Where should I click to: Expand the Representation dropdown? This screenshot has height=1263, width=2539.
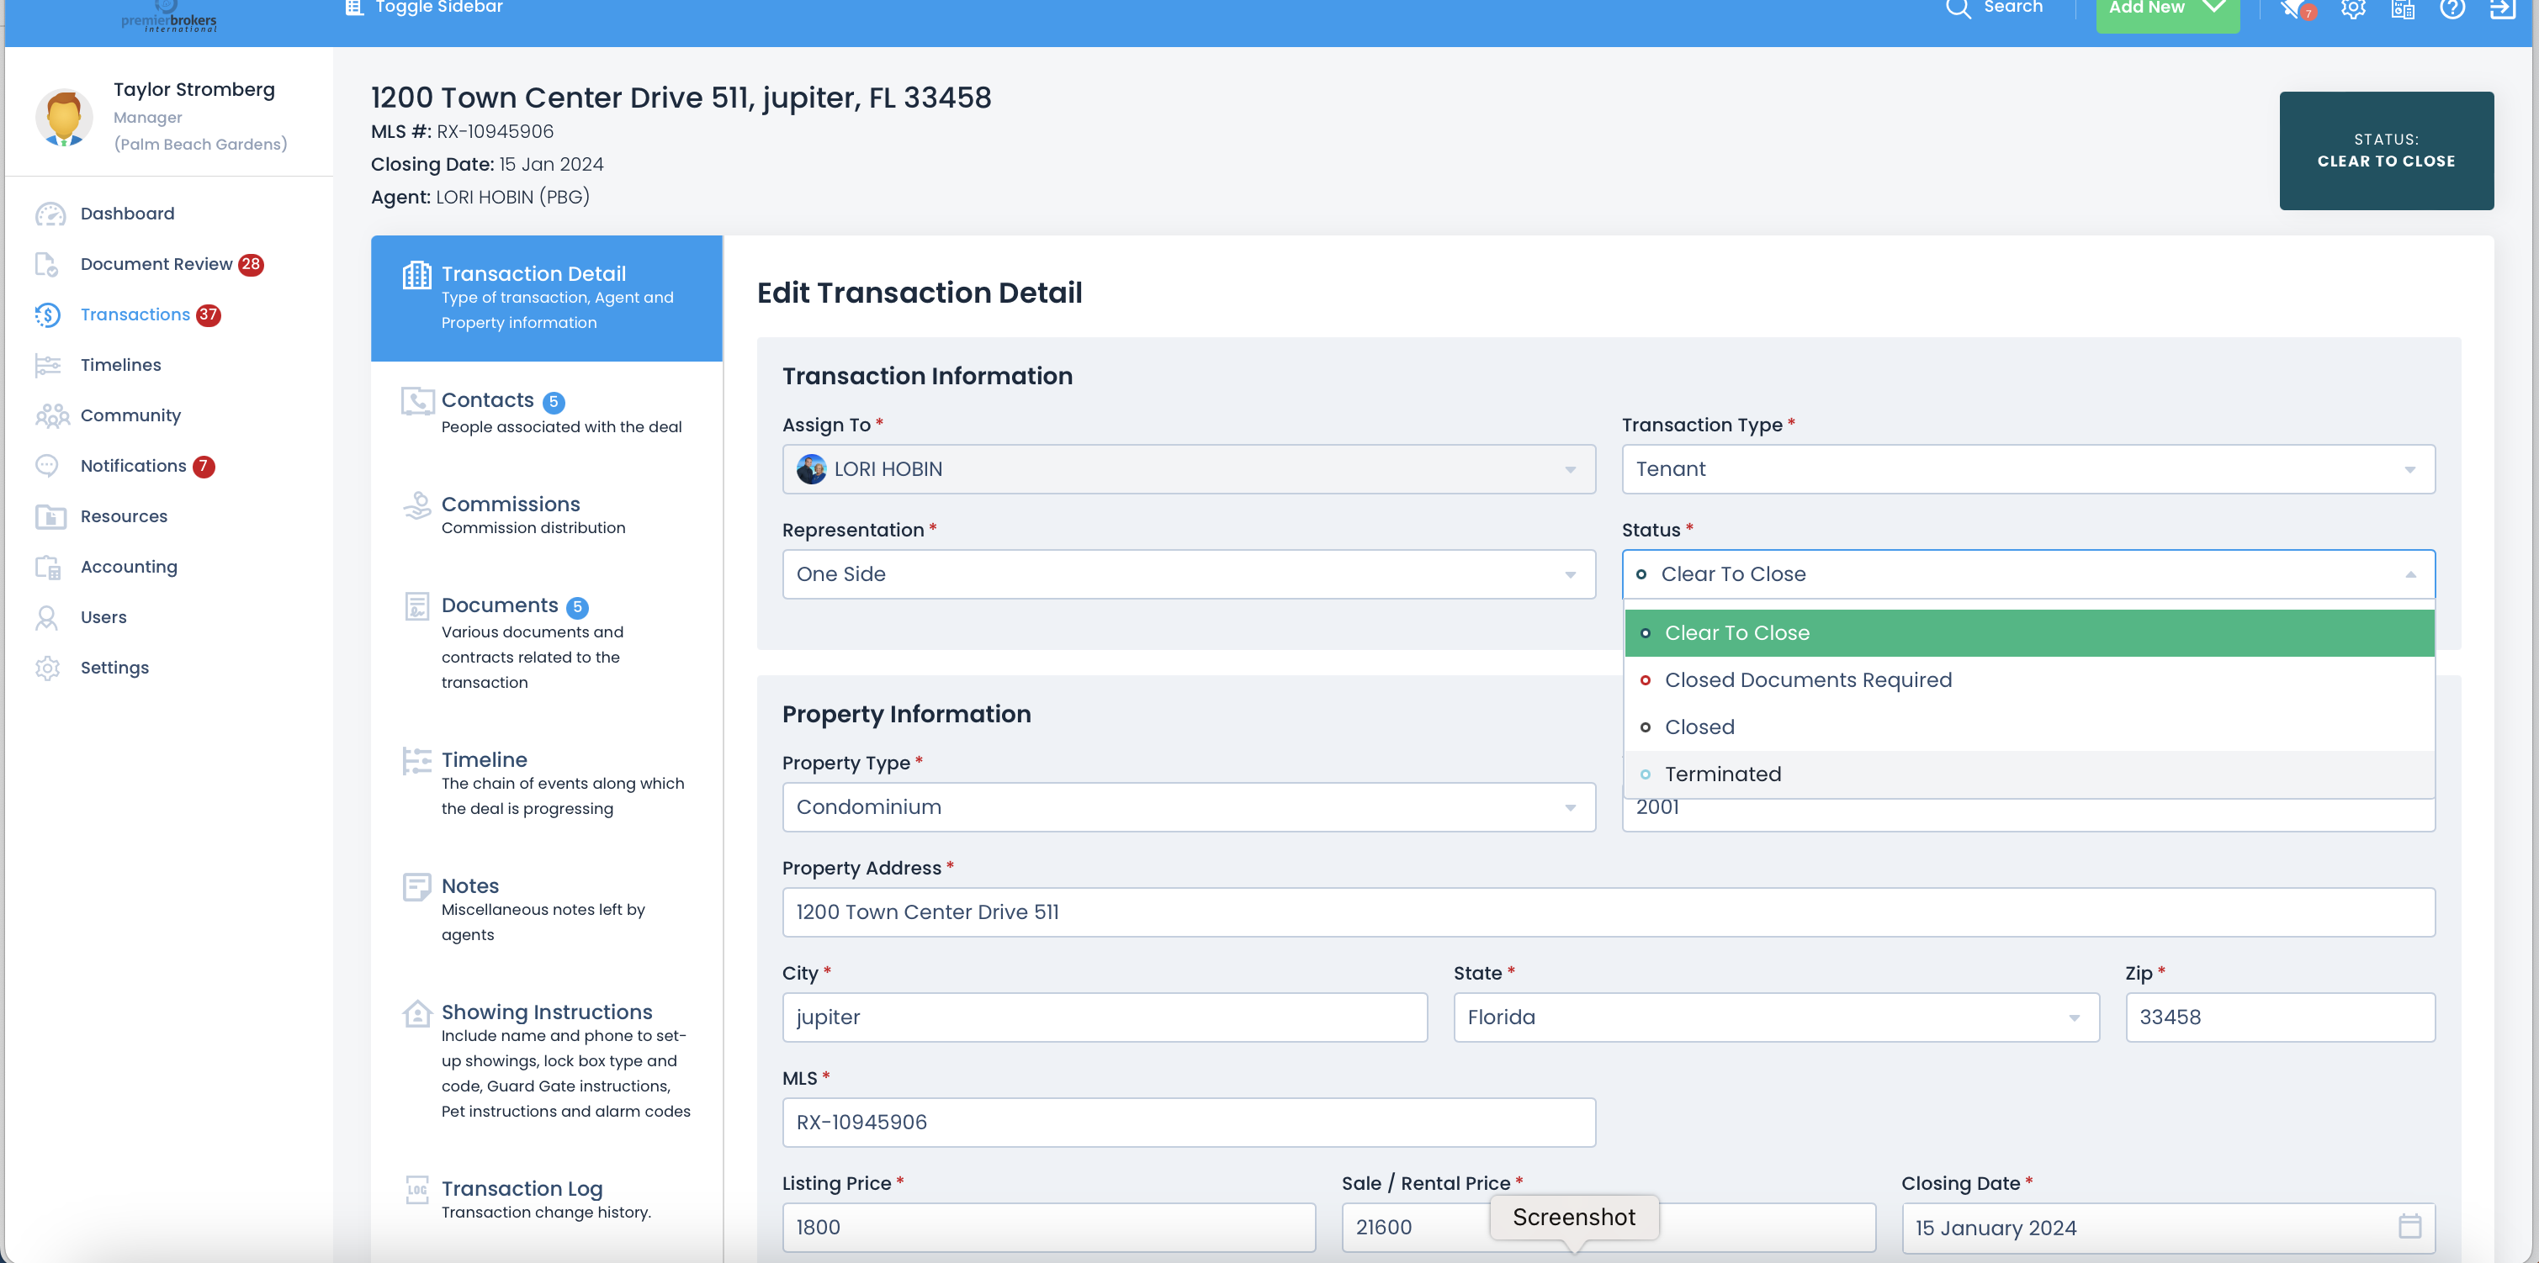[1189, 574]
